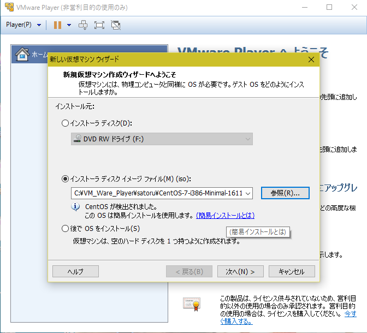The image size is (367, 333).
Task: Click the license certificate icon in main window
Action: [x=192, y=304]
